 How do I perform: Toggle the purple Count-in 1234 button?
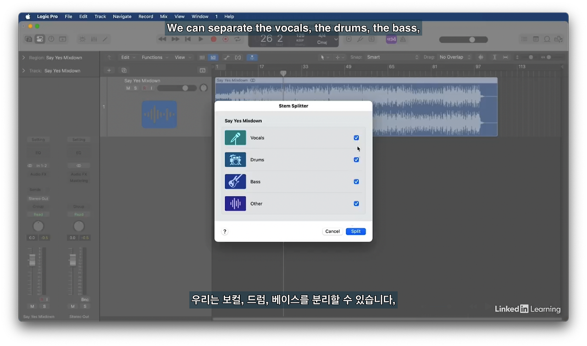click(391, 39)
